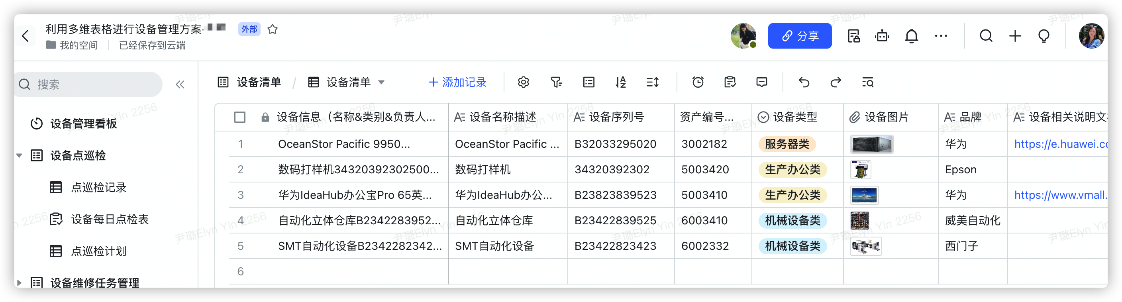Click the redo arrow icon
The width and height of the screenshot is (1122, 302).
click(836, 82)
